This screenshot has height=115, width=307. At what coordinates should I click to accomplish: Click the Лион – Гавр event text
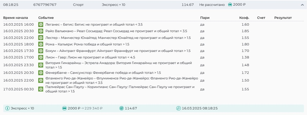click(90, 57)
